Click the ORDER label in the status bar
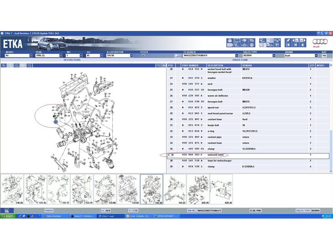 point(49,211)
